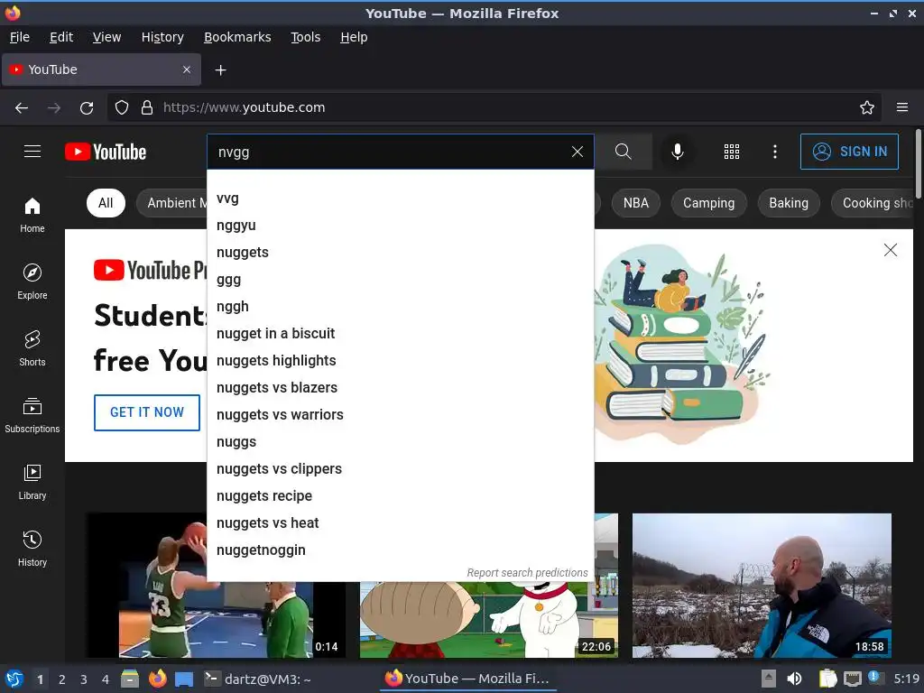
Task: Clear the search box with X icon
Action: point(577,152)
